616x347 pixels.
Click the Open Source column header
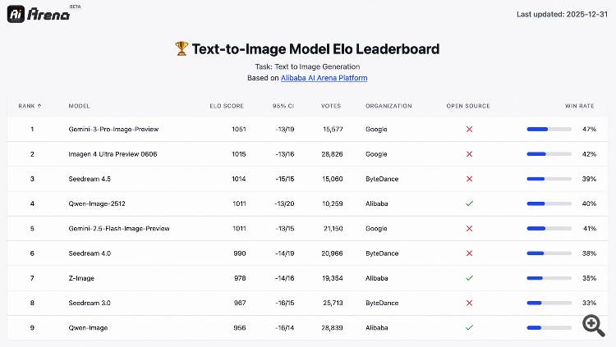pyautogui.click(x=468, y=106)
